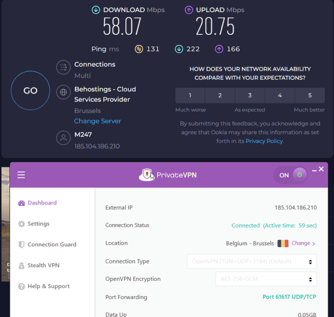This screenshot has width=334, height=317.
Task: Start the speed test with GO
Action: [30, 91]
